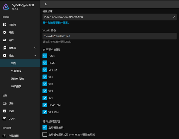Click the 媒体库 library icon

[x=4, y=48]
